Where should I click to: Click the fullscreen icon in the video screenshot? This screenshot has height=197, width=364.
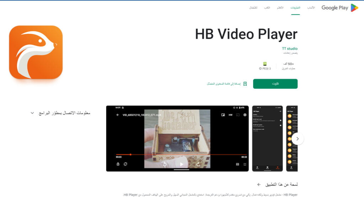point(245,164)
